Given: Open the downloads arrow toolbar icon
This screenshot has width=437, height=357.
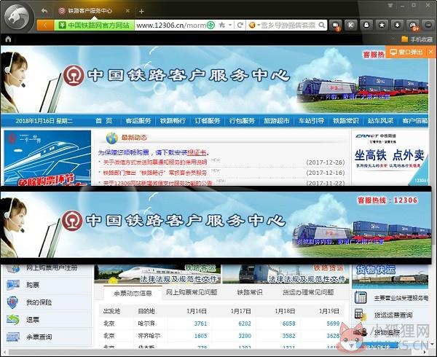Looking at the screenshot, I should [398, 25].
